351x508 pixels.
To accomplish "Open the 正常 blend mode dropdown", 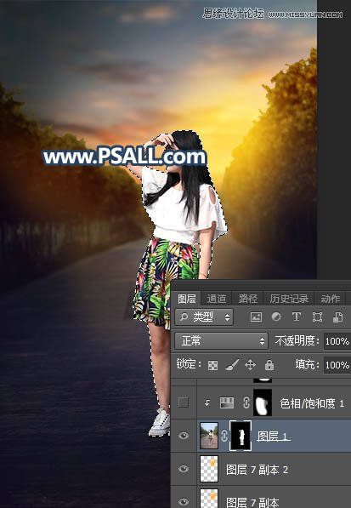I will click(x=221, y=341).
